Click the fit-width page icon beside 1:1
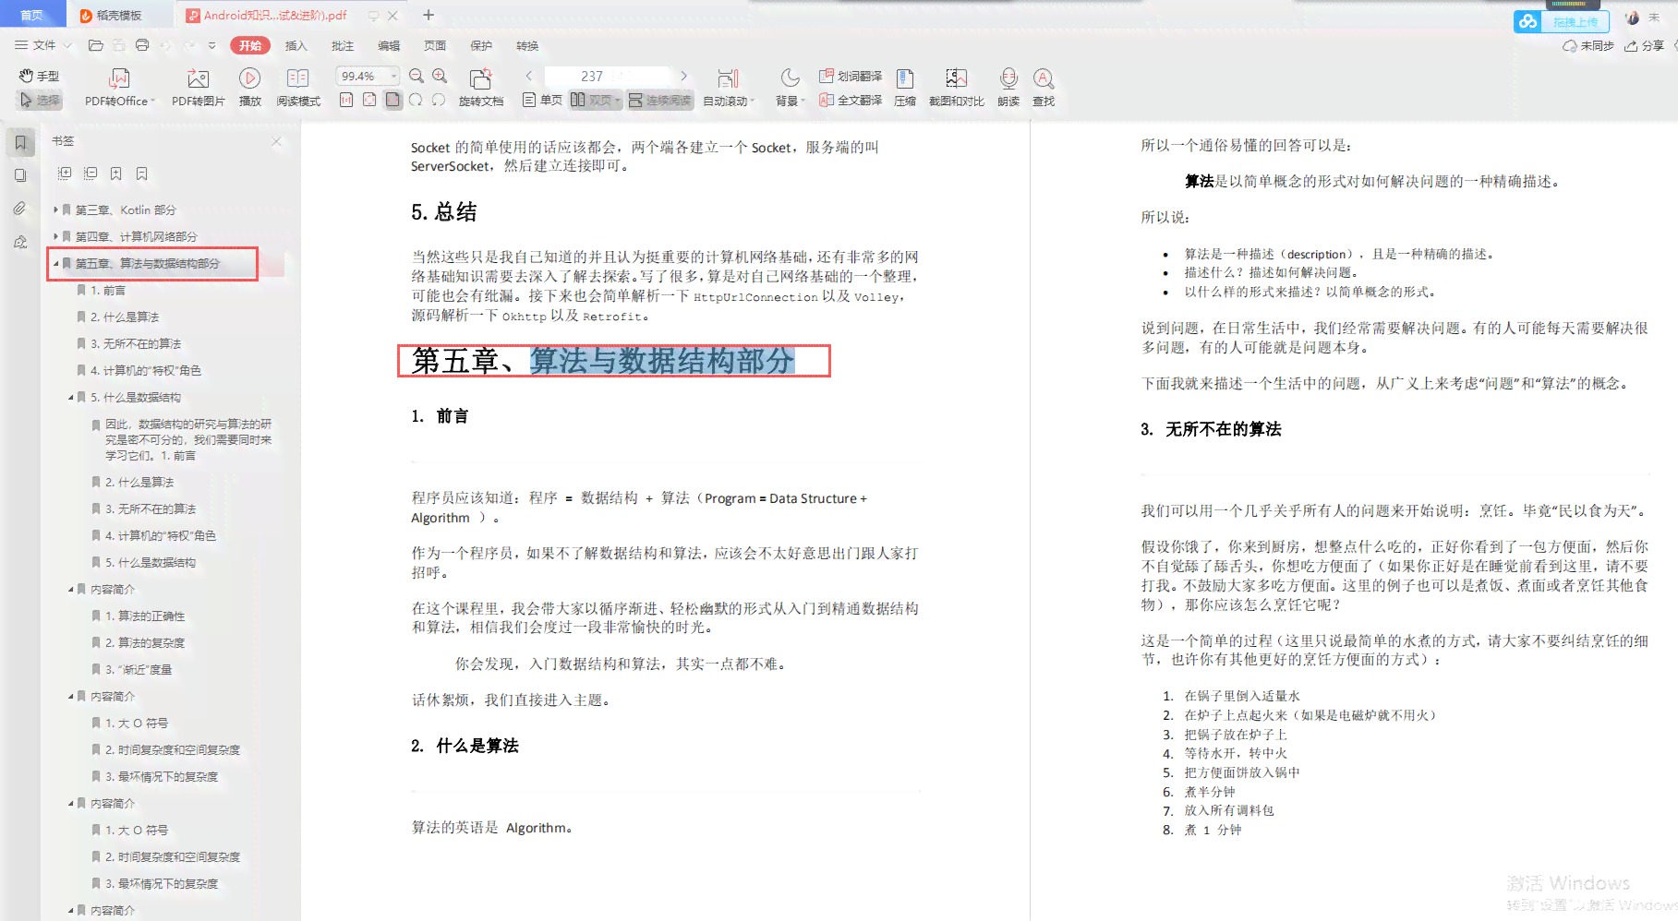Screen dimensions: 1678x921 [x=369, y=100]
